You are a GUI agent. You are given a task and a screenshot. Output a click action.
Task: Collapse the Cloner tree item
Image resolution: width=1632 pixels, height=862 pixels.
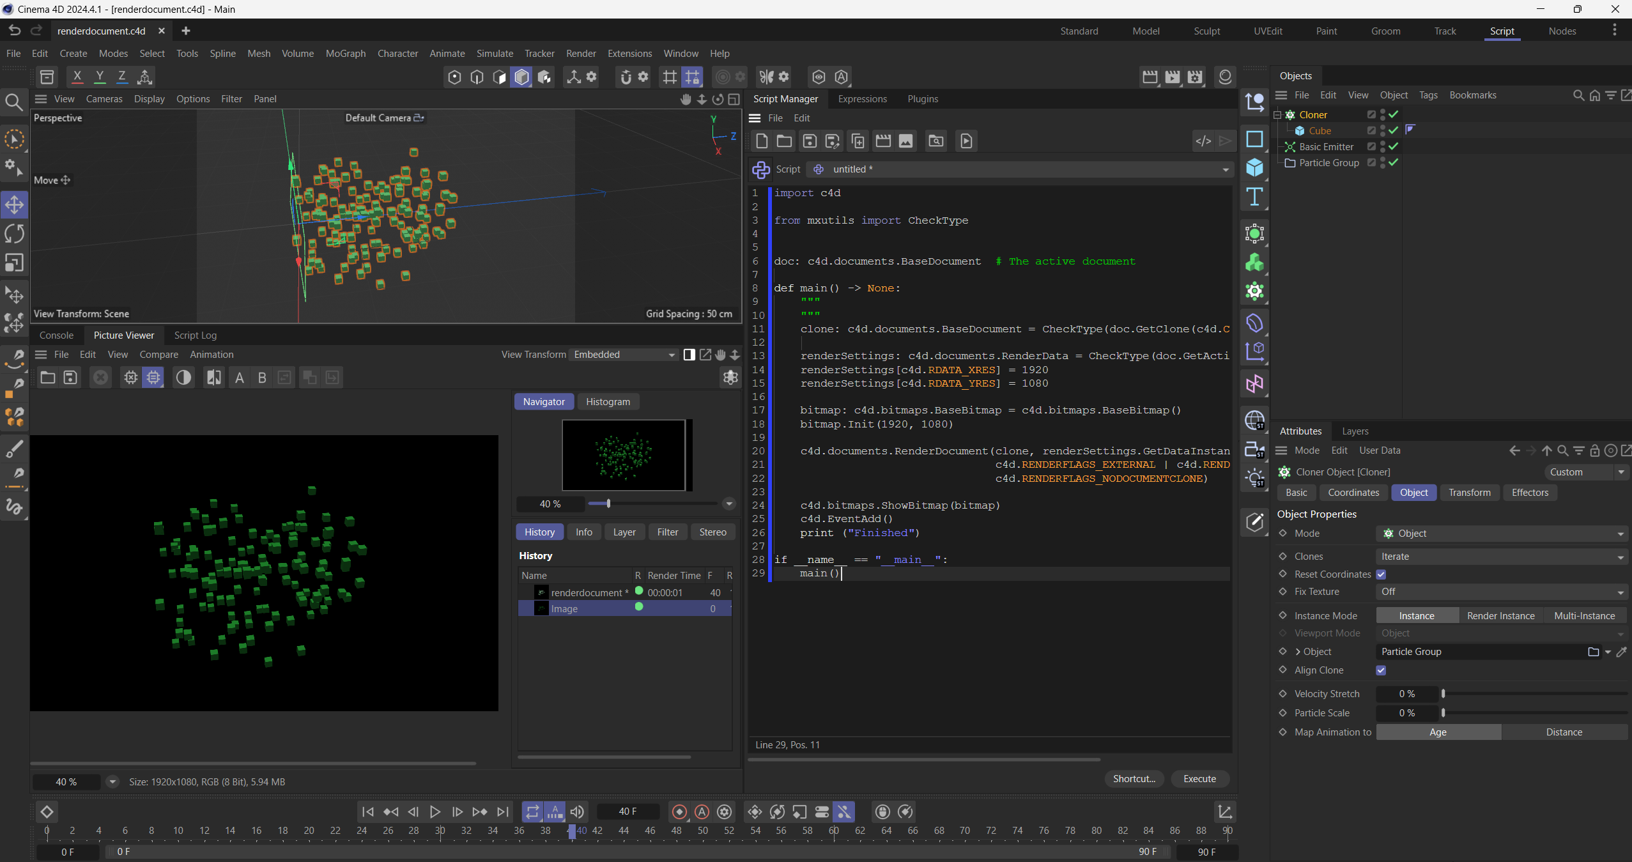(1277, 115)
